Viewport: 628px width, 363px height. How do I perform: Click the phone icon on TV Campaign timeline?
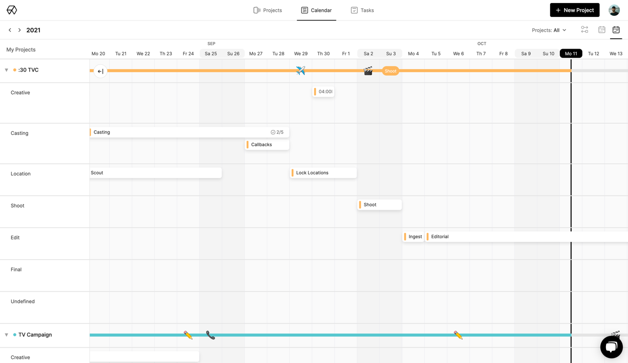[x=210, y=335]
